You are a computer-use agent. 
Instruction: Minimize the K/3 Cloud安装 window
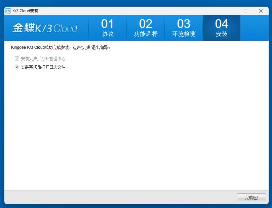click(x=230, y=11)
